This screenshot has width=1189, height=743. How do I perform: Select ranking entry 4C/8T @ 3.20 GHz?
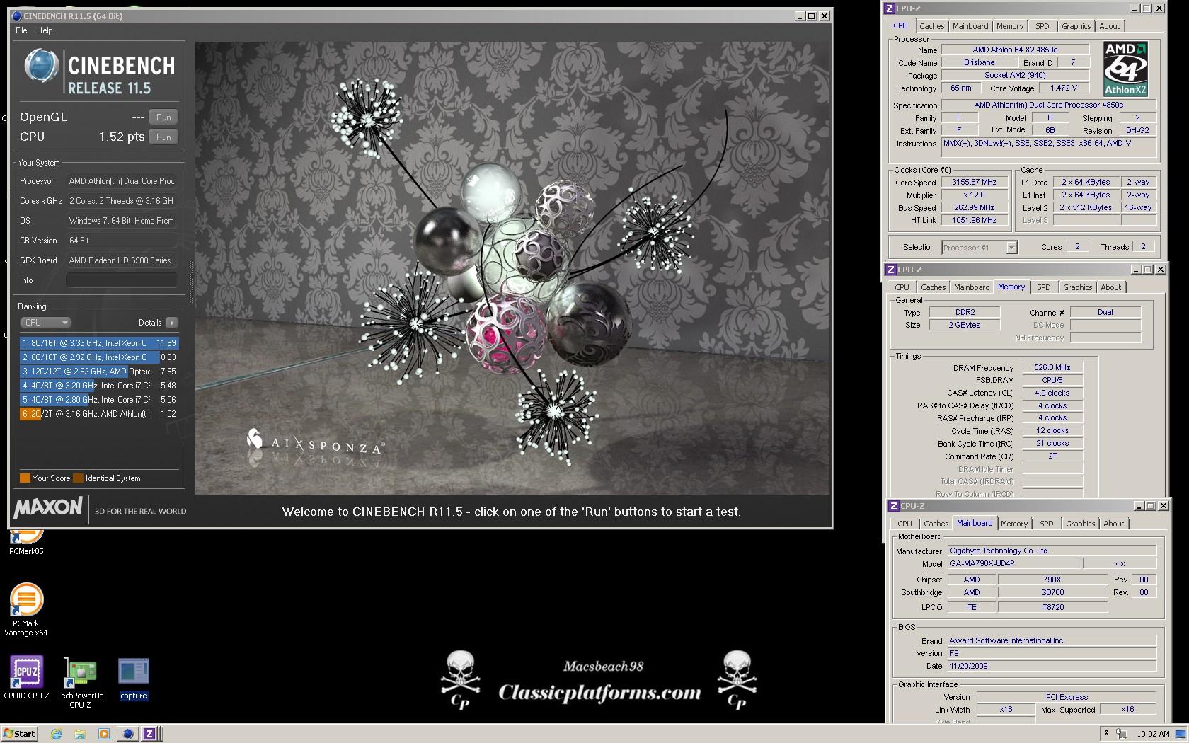click(99, 386)
